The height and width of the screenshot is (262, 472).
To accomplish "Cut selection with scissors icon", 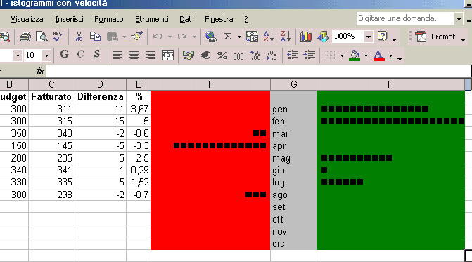I will point(79,37).
